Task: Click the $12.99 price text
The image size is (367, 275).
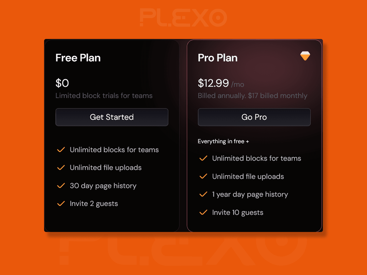Action: point(213,83)
